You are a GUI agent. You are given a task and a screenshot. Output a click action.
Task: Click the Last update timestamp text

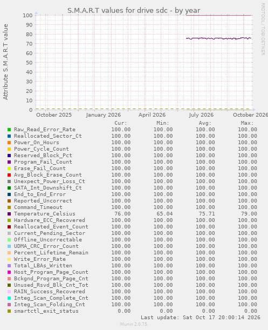[201, 318]
